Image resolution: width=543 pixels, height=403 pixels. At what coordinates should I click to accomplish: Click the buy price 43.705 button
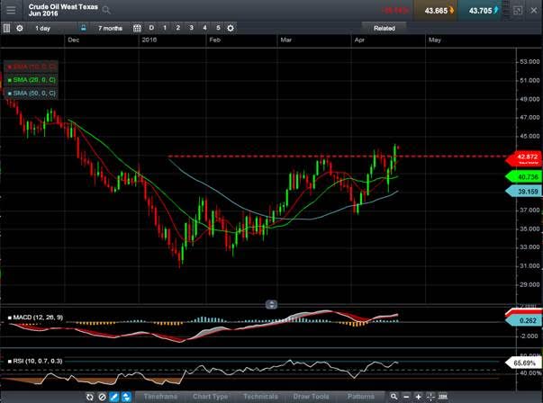point(480,11)
